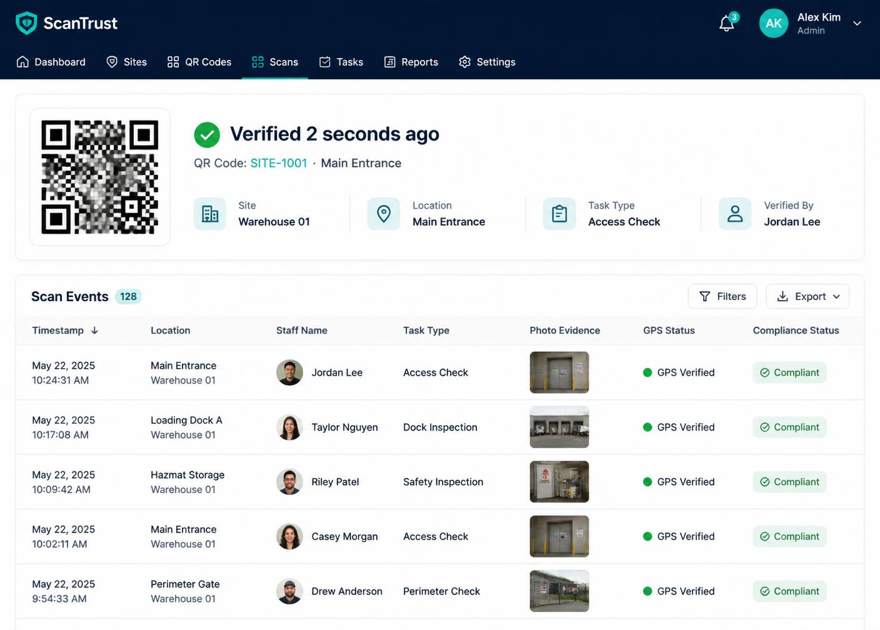Click the AK user avatar
Image resolution: width=880 pixels, height=630 pixels.
(774, 23)
